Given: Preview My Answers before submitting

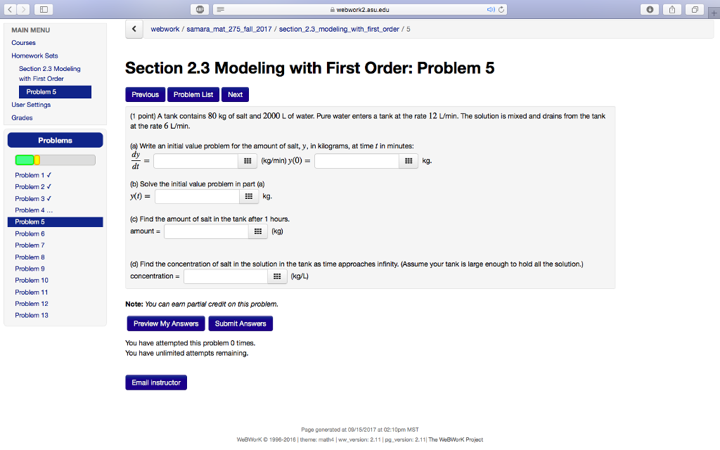Looking at the screenshot, I should coord(165,323).
